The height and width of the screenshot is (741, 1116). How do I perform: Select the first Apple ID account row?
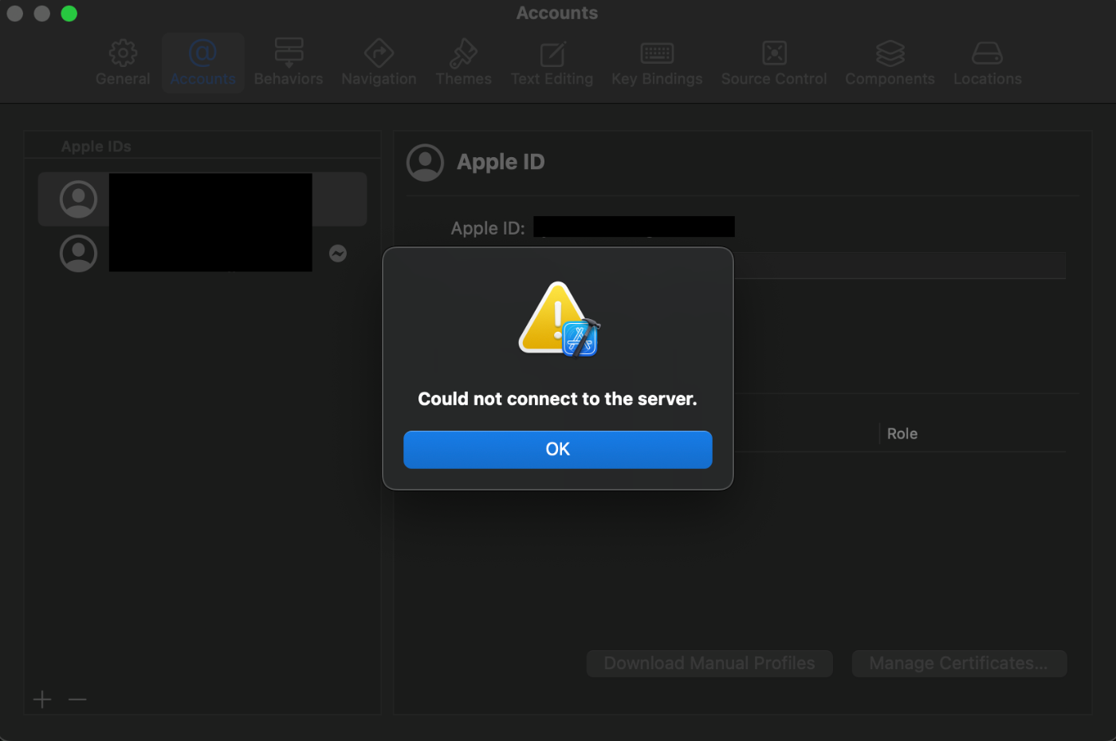tap(202, 199)
